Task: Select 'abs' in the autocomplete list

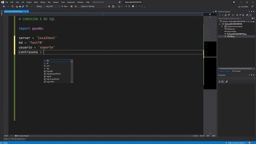Action: point(57,60)
